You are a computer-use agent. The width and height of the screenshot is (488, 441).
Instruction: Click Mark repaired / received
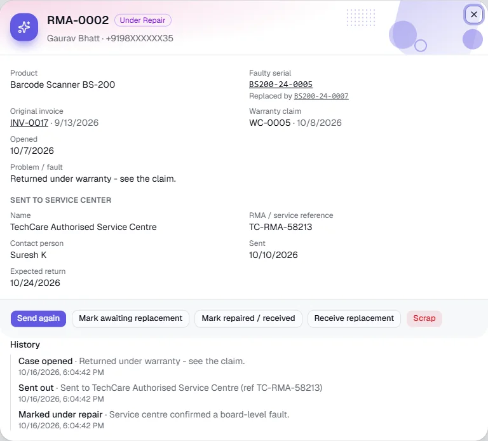click(248, 318)
